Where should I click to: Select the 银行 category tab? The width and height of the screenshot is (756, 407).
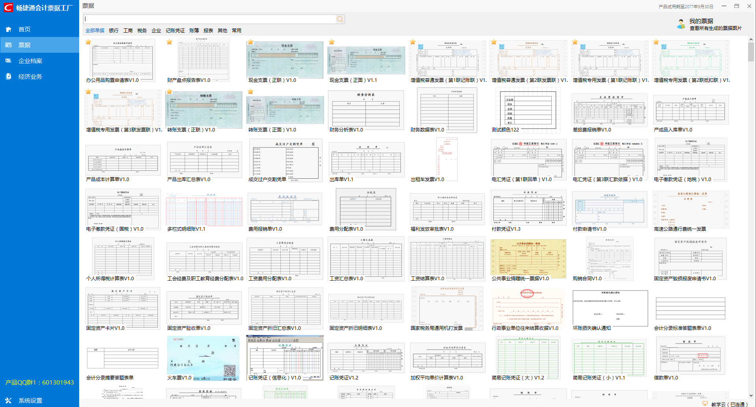click(114, 30)
